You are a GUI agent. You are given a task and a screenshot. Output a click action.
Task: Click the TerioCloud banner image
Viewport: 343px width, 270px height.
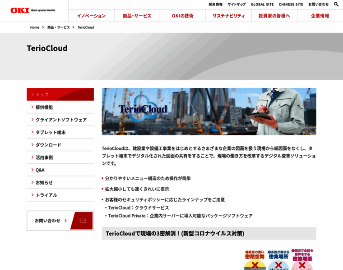pos(209,111)
